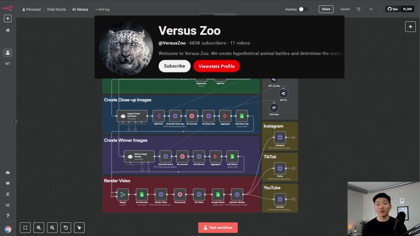The width and height of the screenshot is (420, 236).
Task: Click the Versus Zoo leopard avatar
Action: click(126, 48)
